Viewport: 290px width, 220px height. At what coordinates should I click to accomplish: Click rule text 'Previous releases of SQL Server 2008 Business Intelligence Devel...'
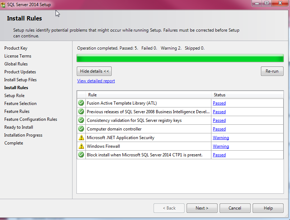pos(148,112)
